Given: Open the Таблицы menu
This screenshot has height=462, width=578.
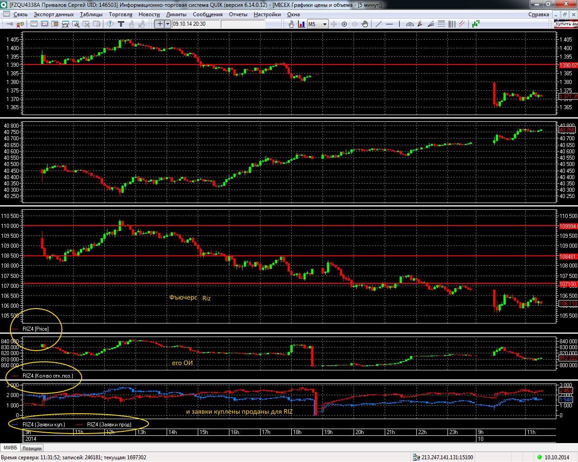Looking at the screenshot, I should pyautogui.click(x=91, y=14).
